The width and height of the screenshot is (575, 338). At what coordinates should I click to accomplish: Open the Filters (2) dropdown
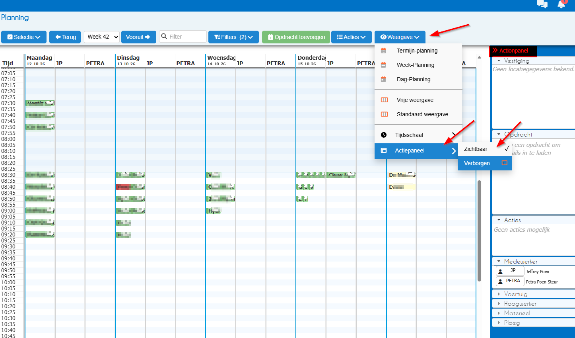tap(233, 37)
